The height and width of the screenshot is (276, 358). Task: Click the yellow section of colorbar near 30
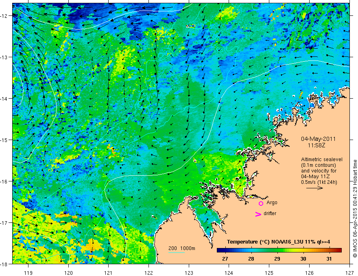tap(299, 250)
